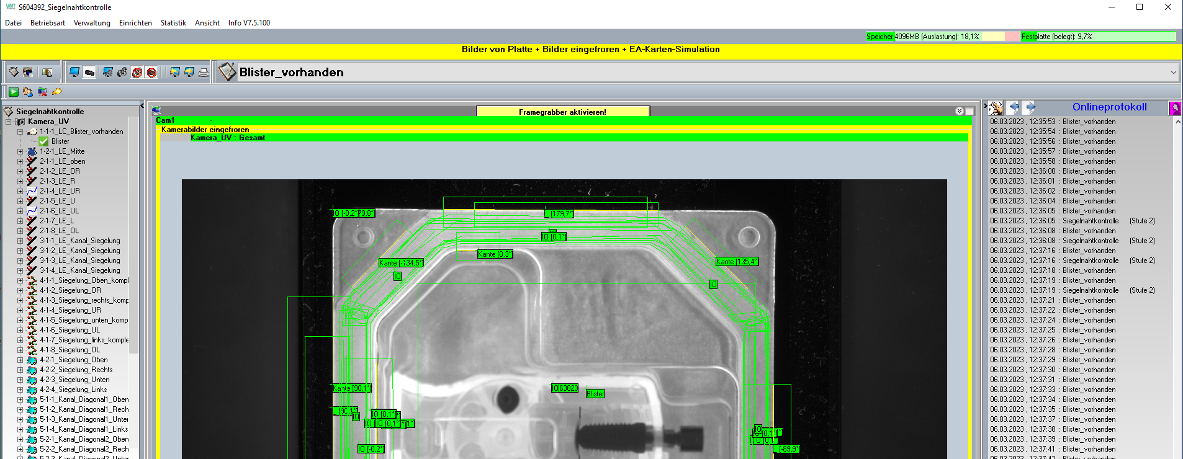Screen dimensions: 1183x459
Task: Expand the 1-2-1_LE_Mite tree node
Action: (x=20, y=151)
